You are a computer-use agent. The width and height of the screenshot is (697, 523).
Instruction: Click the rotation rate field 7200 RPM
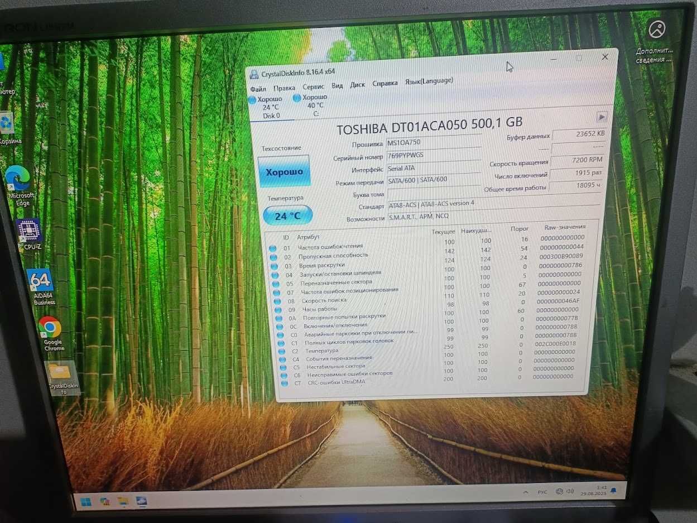578,161
